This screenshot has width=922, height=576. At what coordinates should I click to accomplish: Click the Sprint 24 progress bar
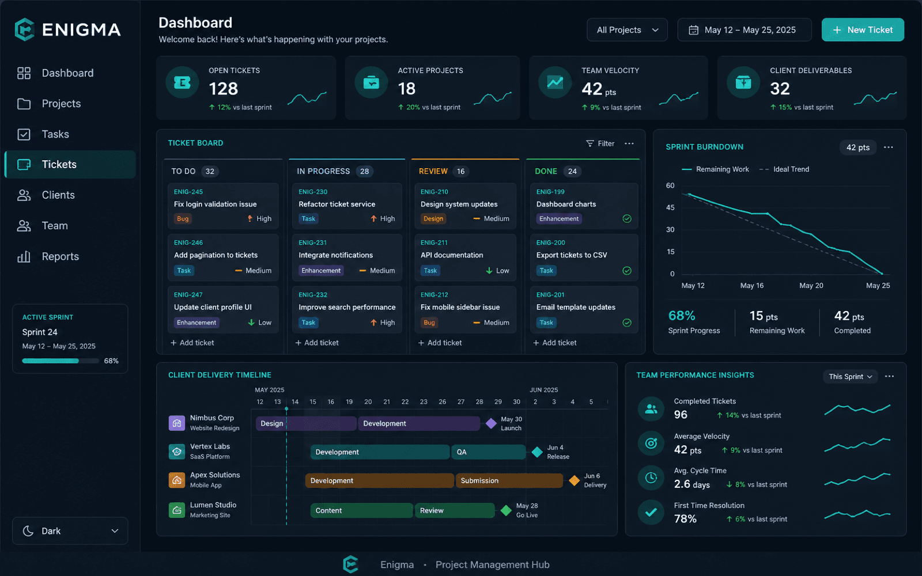[61, 361]
